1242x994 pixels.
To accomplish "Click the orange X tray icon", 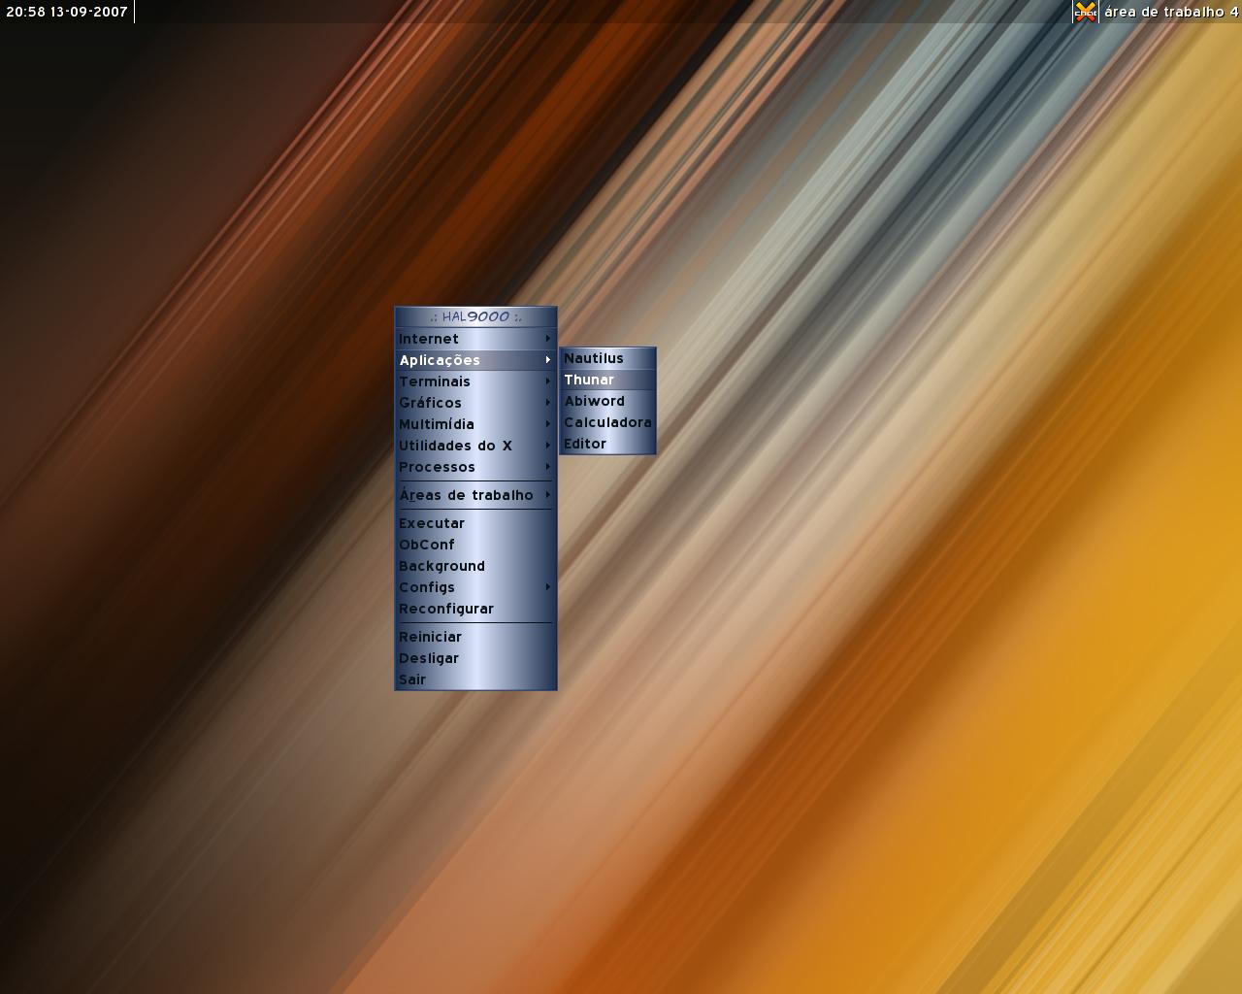I will point(1086,12).
